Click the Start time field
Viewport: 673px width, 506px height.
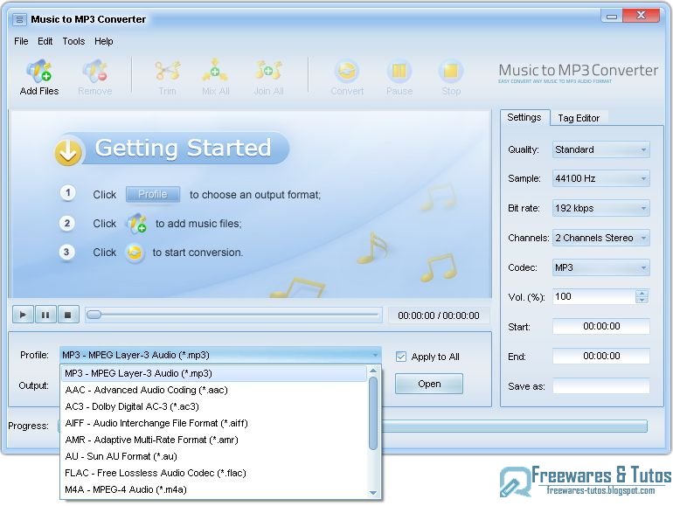601,327
